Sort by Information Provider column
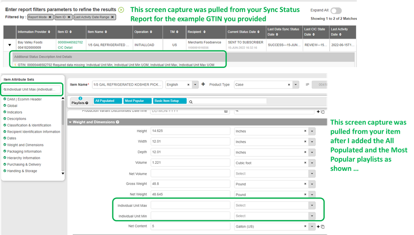414x235 pixels. coord(49,32)
